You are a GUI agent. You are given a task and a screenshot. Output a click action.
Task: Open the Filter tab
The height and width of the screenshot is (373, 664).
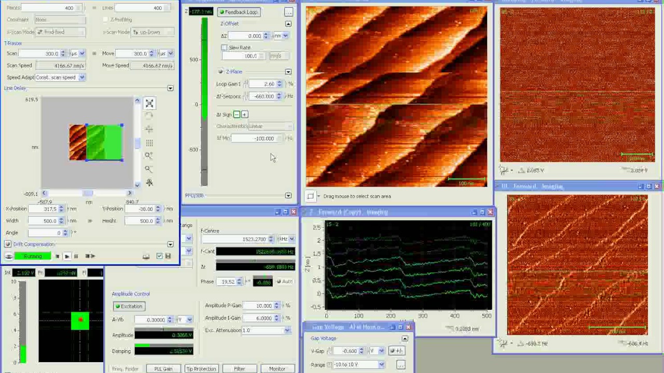click(x=239, y=369)
